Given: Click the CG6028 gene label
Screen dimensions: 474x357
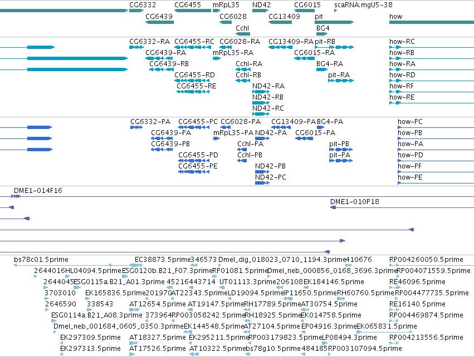Looking at the screenshot, I should pyautogui.click(x=233, y=17).
